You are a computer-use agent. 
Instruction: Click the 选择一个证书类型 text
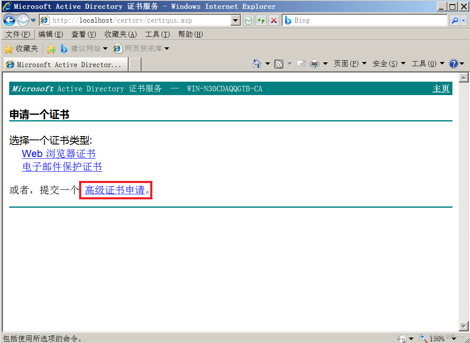51,140
